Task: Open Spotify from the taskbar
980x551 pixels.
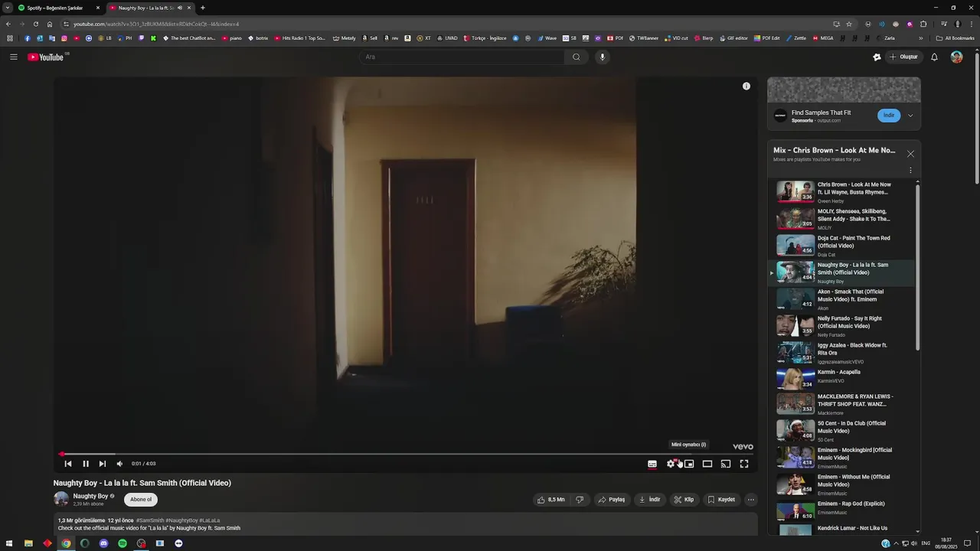Action: (122, 543)
